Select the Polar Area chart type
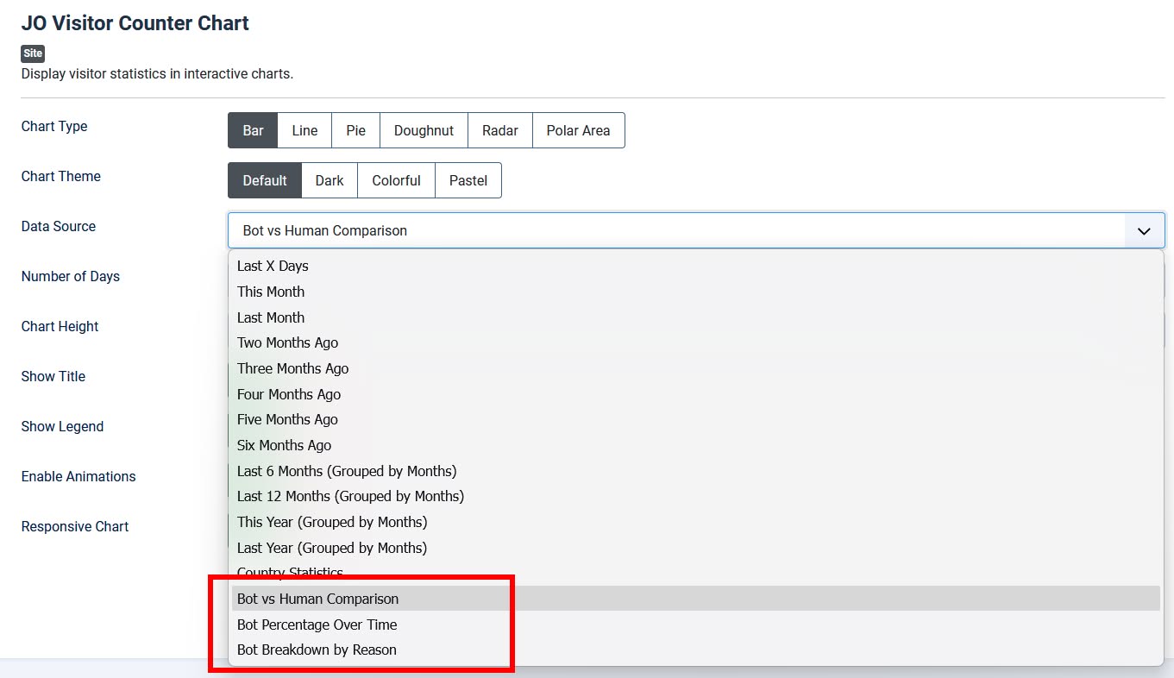The width and height of the screenshot is (1174, 678). [578, 130]
